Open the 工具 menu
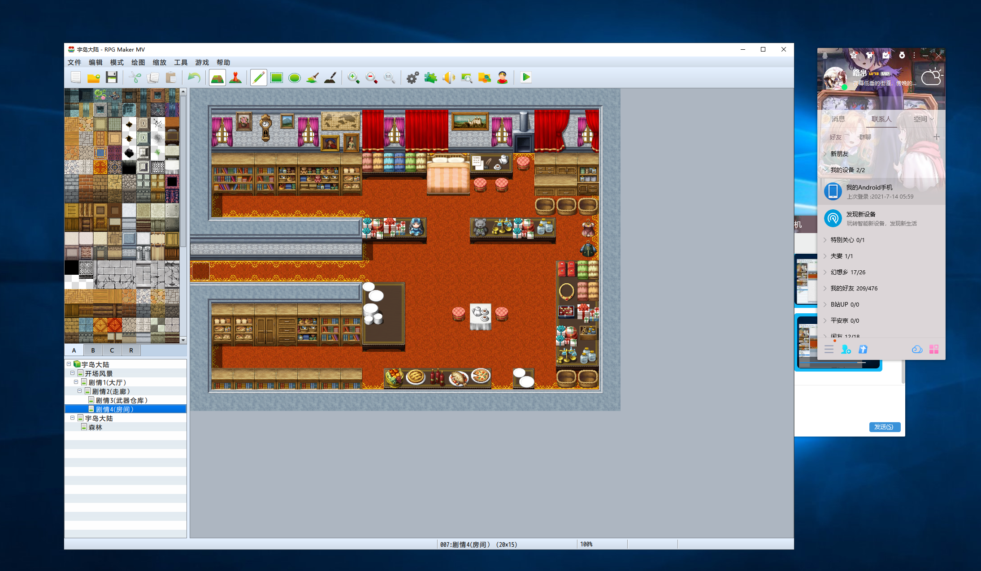981x571 pixels. 181,62
